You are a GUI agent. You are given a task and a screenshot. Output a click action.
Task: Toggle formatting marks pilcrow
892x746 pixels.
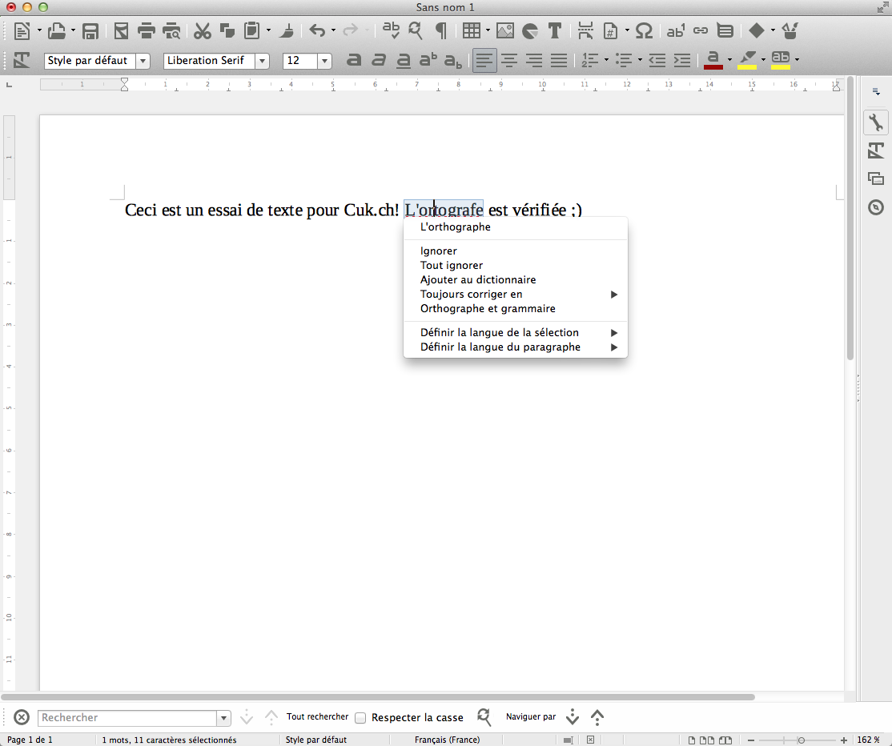[x=441, y=30]
